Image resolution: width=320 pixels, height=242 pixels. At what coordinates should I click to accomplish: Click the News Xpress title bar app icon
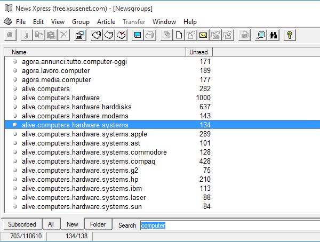[x=9, y=8]
